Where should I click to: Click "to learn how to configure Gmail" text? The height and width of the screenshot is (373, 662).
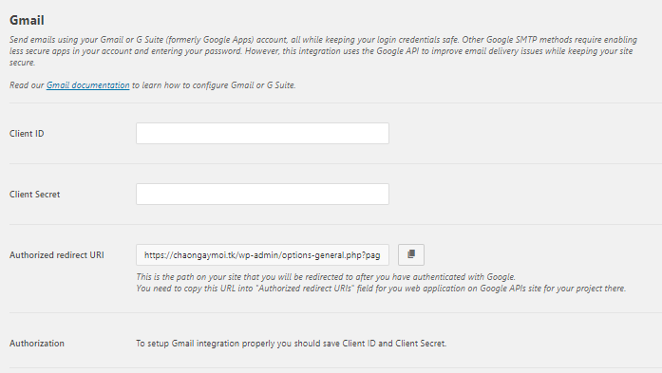coord(214,85)
